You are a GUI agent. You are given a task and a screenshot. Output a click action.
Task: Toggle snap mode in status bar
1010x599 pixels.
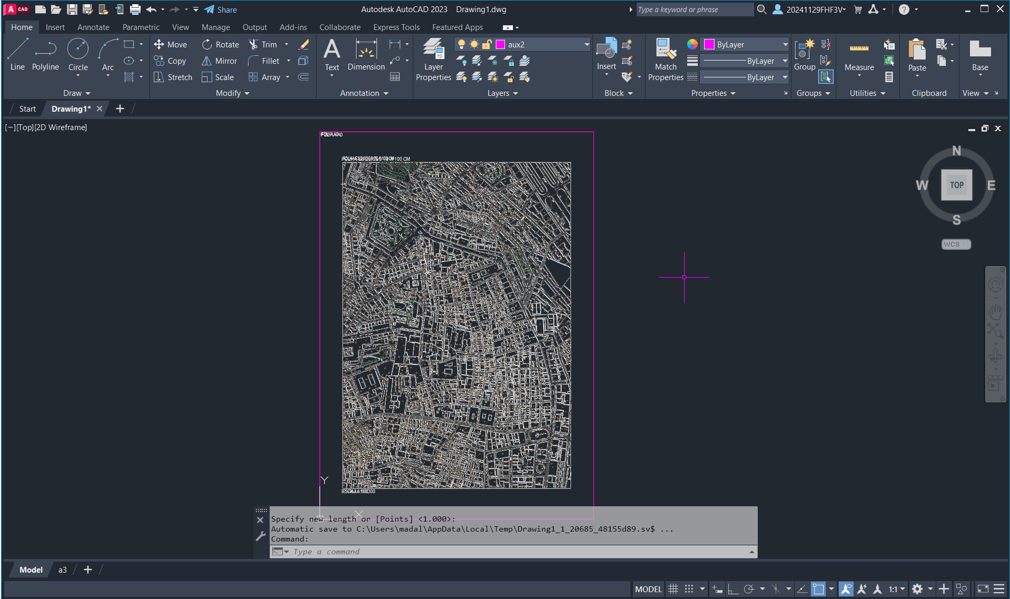[x=689, y=589]
